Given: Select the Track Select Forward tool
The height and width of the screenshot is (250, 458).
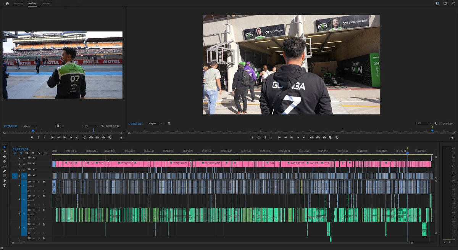Looking at the screenshot, I should coord(5,152).
